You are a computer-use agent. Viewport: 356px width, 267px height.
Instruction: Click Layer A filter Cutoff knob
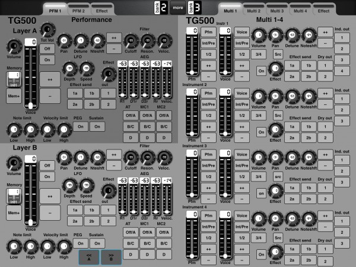(x=131, y=41)
